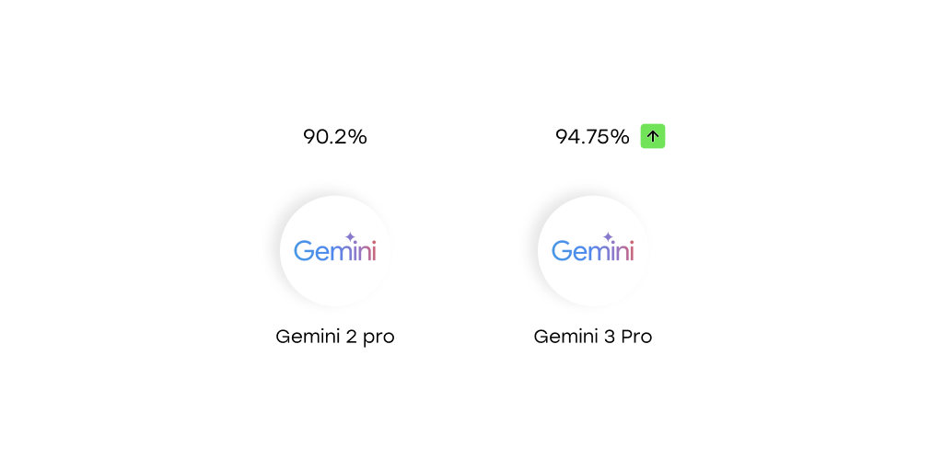Viewport: 943px width, 470px height.
Task: Select the 90.2% score value
Action: point(335,137)
